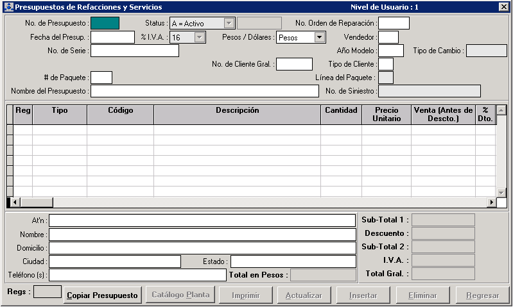Click the Código column header
Image resolution: width=513 pixels, height=307 pixels.
tap(120, 111)
